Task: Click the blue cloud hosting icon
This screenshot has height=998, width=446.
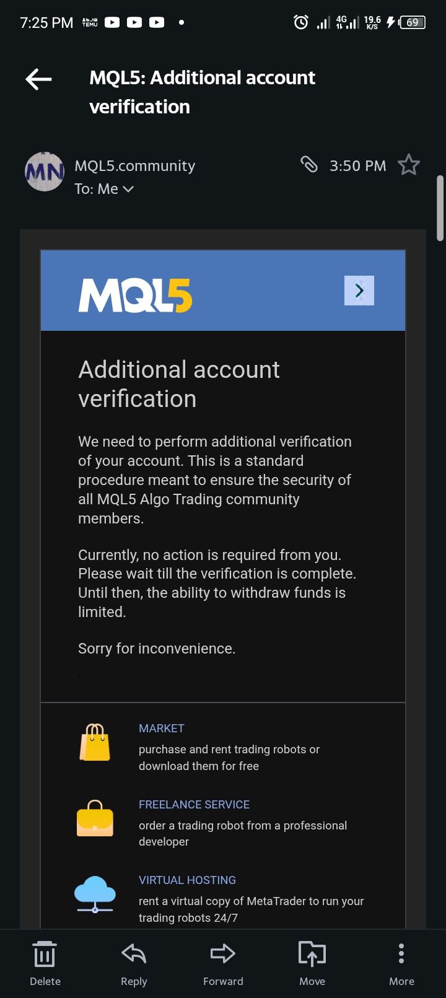Action: (x=95, y=895)
